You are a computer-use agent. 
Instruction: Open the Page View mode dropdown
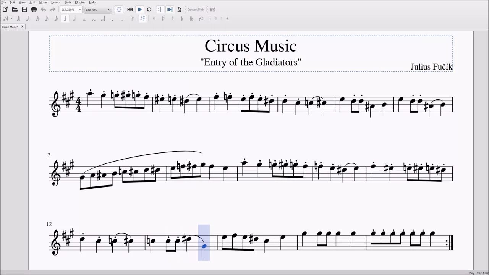coord(97,10)
